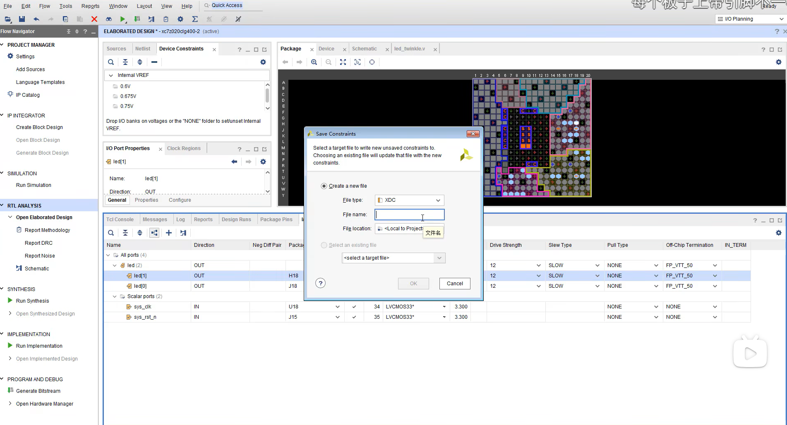Click Group by Interface icon in I/O Ports
This screenshot has height=425, width=787.
(x=154, y=233)
